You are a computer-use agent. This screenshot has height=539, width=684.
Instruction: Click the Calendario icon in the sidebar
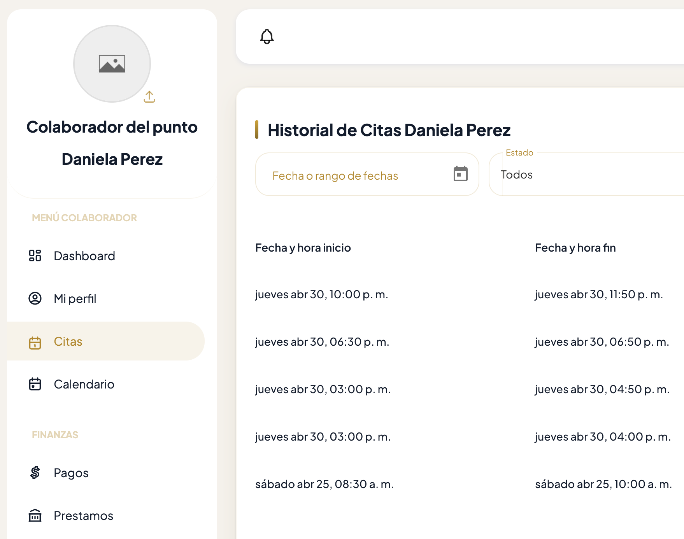35,384
